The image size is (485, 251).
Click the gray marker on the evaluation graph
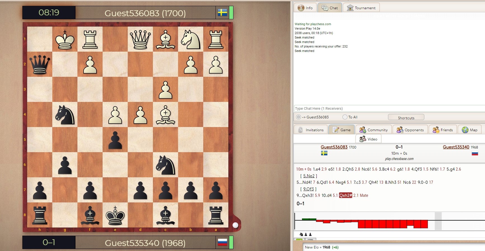point(438,221)
